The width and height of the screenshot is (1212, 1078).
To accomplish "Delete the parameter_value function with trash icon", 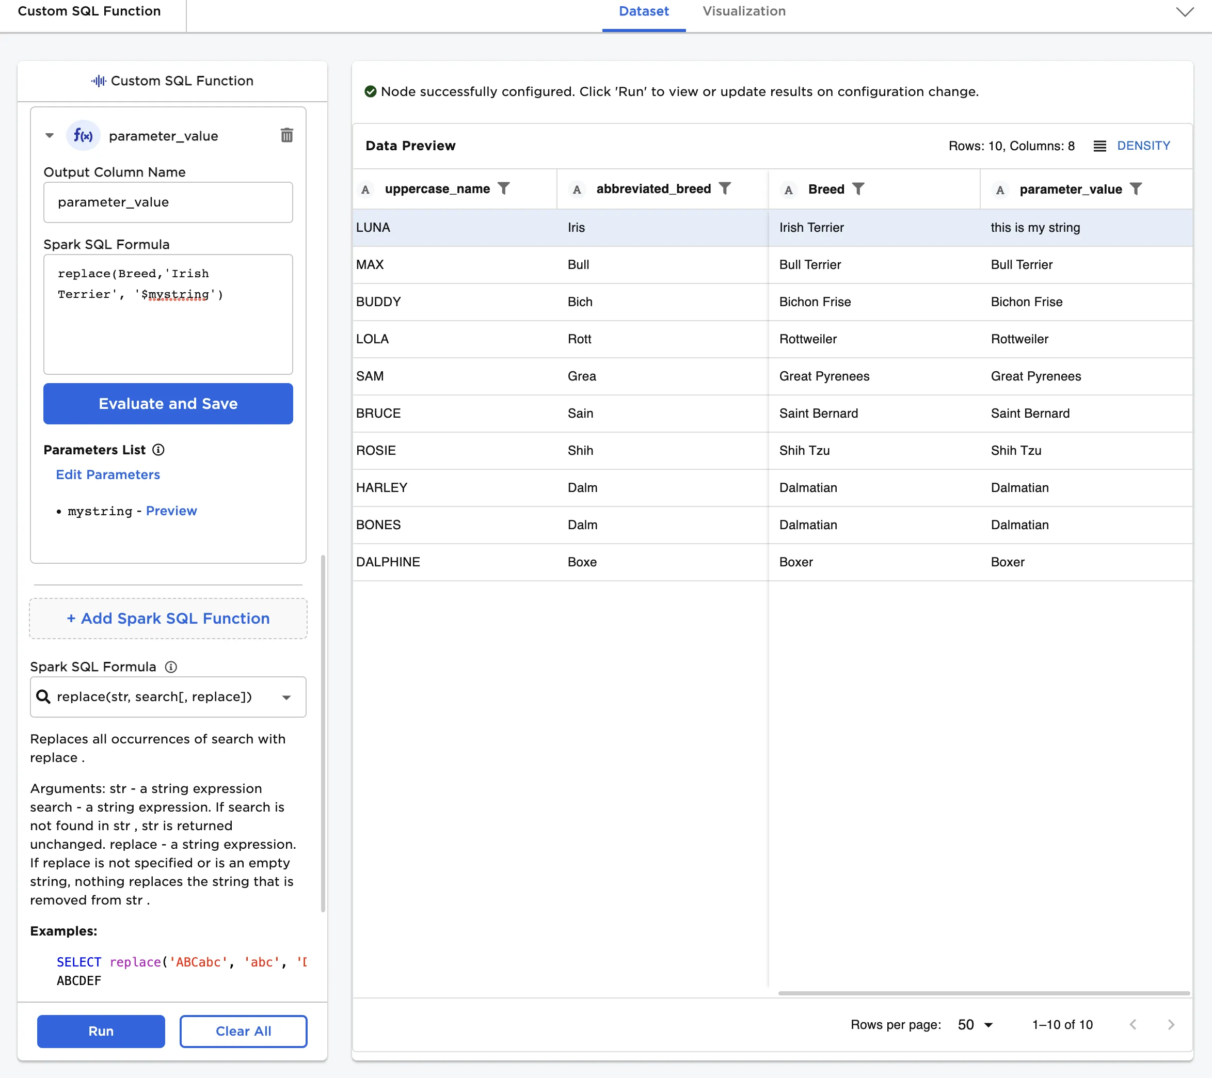I will pyautogui.click(x=286, y=135).
